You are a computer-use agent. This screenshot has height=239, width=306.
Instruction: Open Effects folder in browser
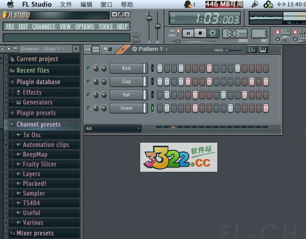tap(44, 92)
